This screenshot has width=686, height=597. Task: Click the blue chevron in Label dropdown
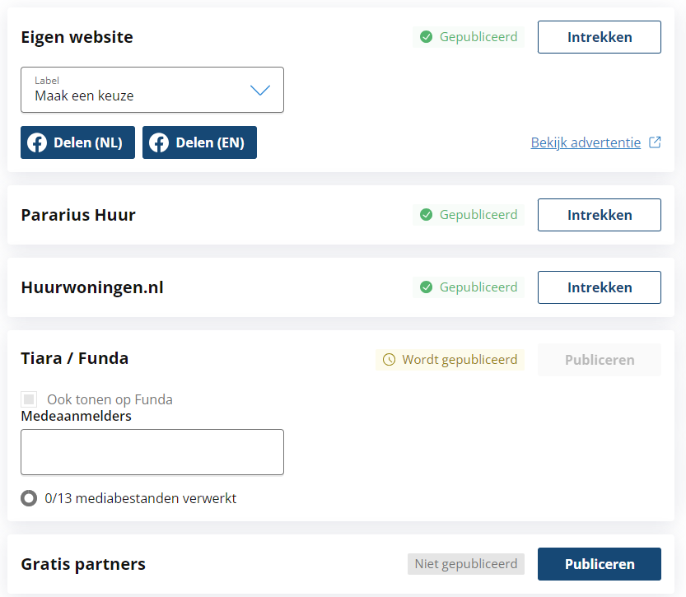pyautogui.click(x=260, y=90)
